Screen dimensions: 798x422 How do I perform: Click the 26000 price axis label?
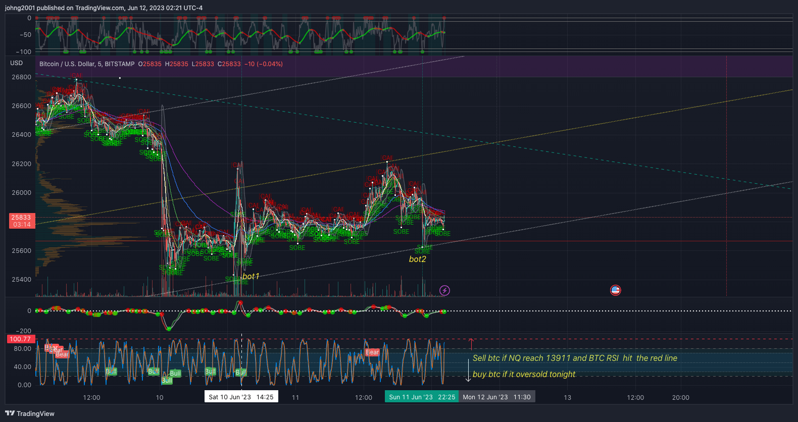pos(21,193)
